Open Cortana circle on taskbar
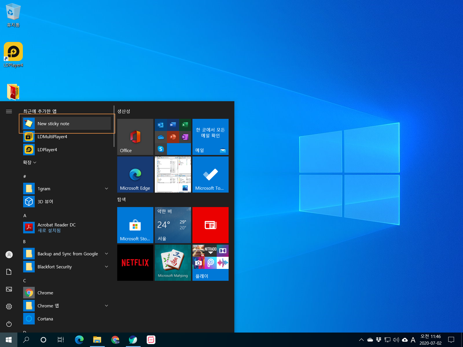 tap(43, 340)
